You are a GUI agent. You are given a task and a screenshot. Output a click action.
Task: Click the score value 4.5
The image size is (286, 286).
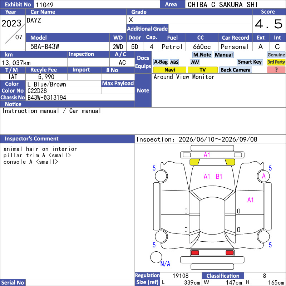[x=269, y=24]
